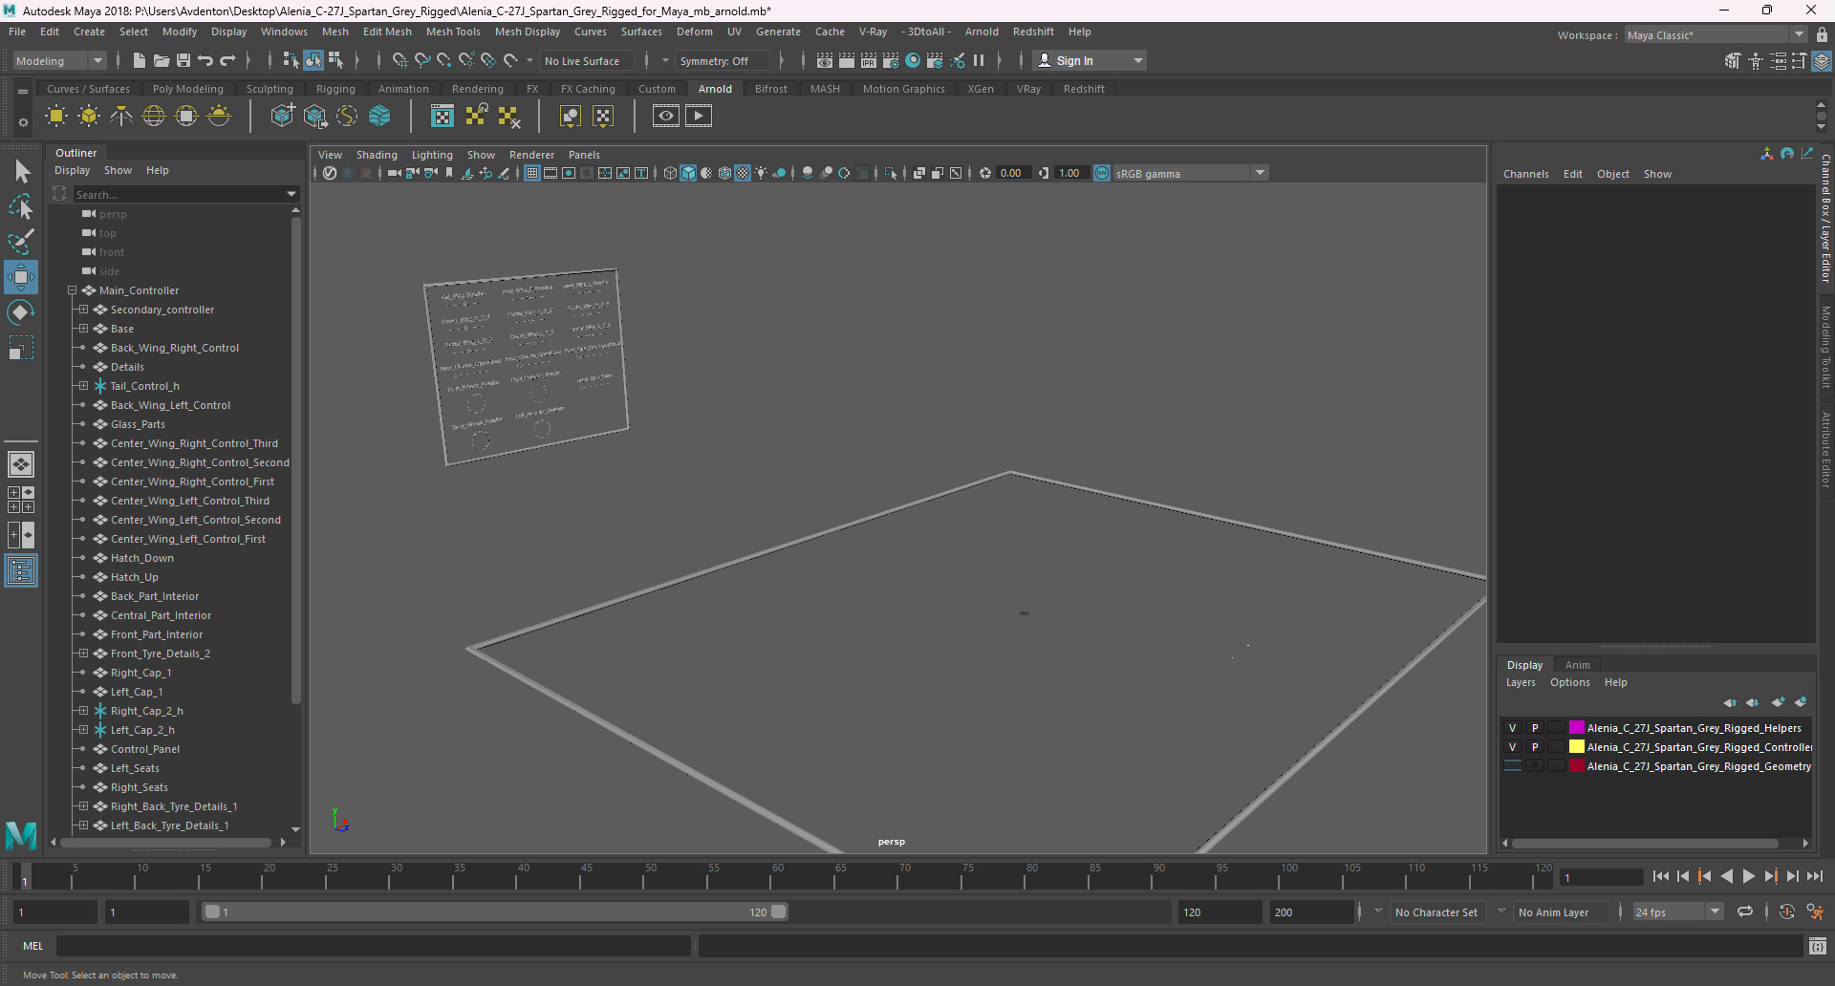This screenshot has height=986, width=1835.
Task: Select four-view layout icon
Action: pos(21,500)
